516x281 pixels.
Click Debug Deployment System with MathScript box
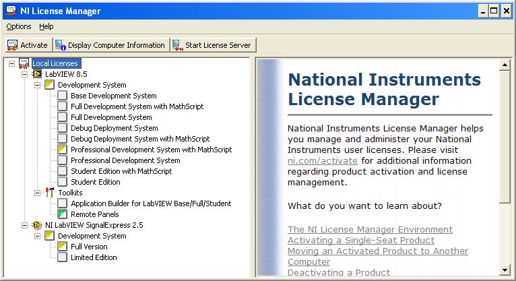click(x=62, y=139)
